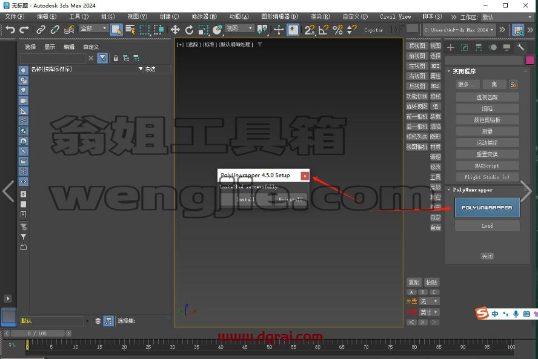Click the 重置变换 utility button
This screenshot has width=538, height=359.
tap(487, 154)
